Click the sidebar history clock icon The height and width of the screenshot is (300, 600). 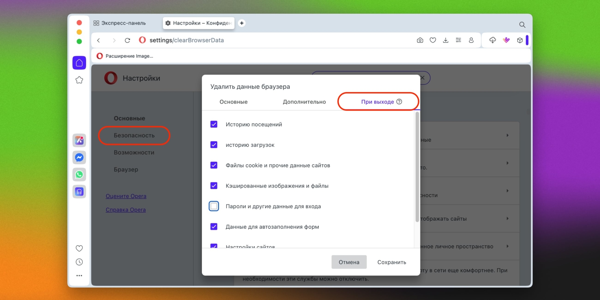[79, 262]
